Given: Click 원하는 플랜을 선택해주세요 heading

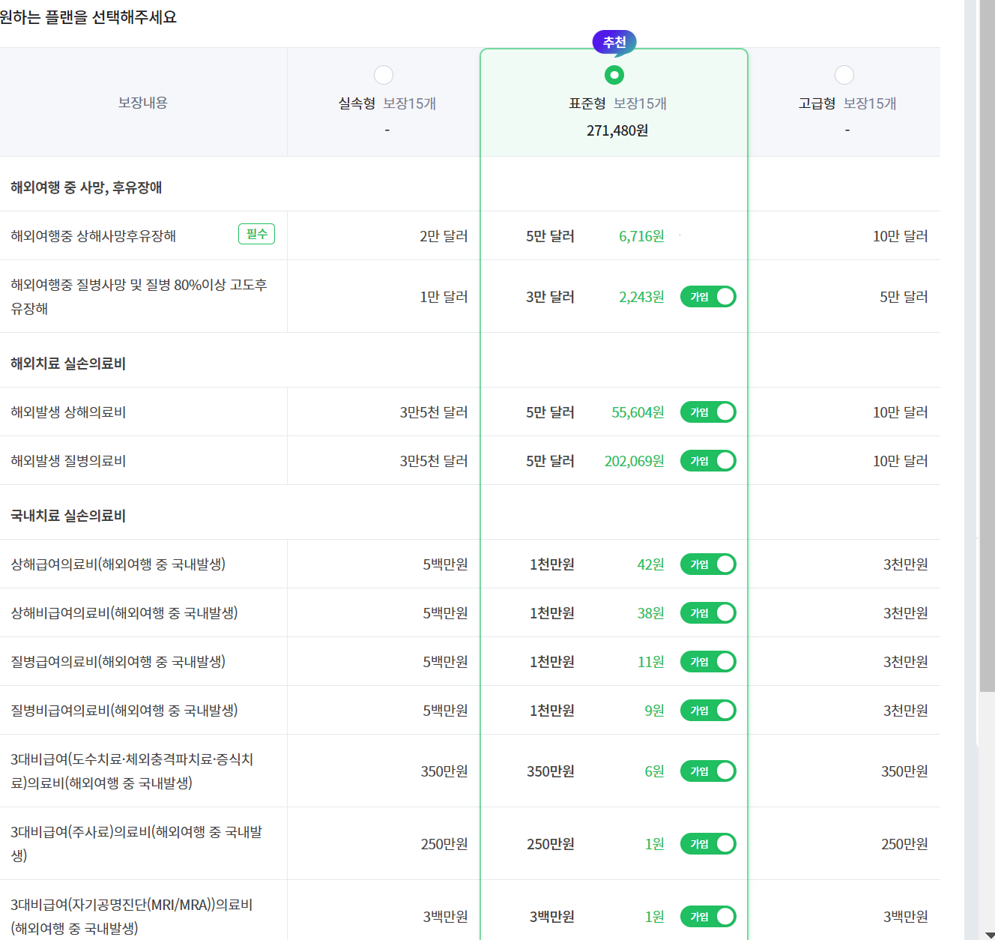Looking at the screenshot, I should point(88,16).
